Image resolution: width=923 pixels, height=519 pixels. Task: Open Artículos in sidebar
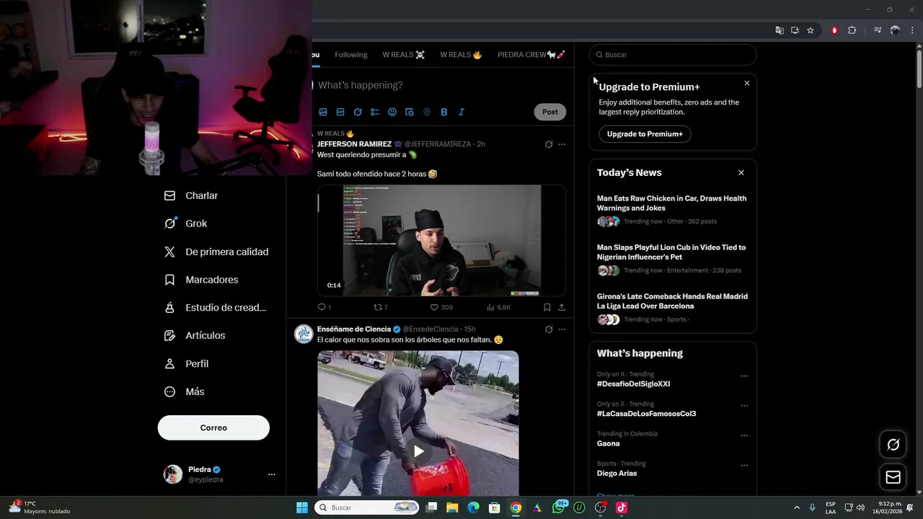pyautogui.click(x=195, y=335)
